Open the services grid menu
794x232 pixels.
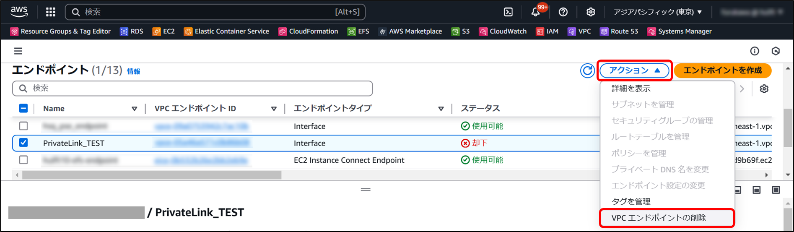(51, 12)
